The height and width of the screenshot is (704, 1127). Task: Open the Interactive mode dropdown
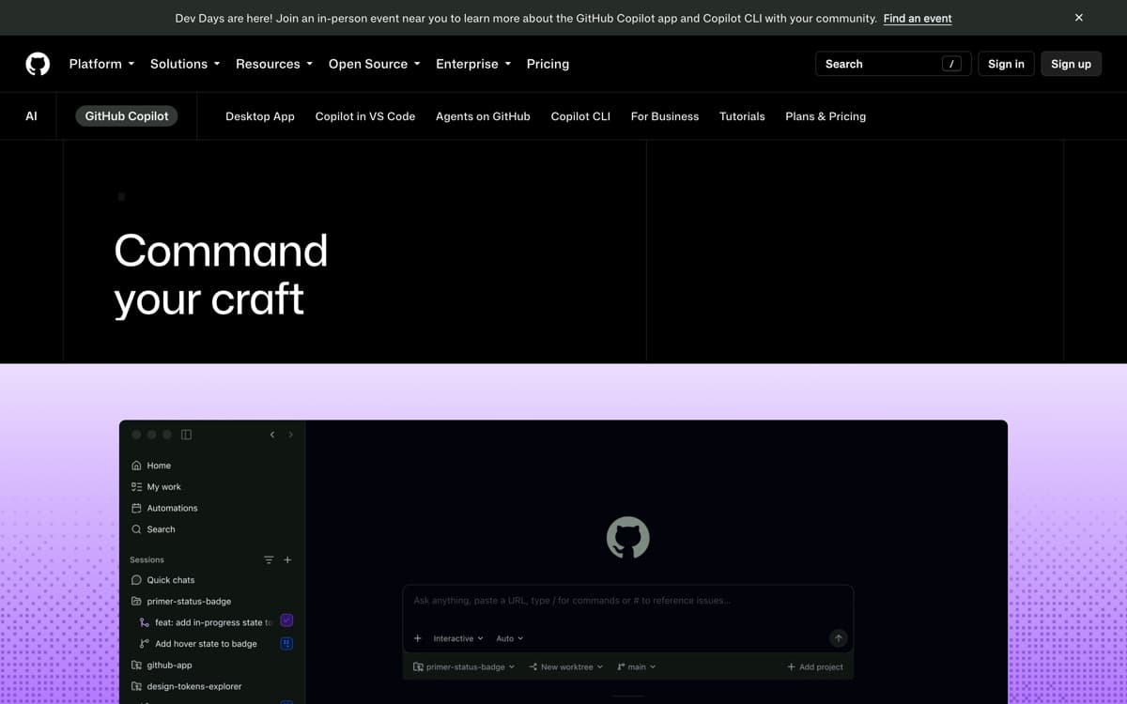(458, 638)
